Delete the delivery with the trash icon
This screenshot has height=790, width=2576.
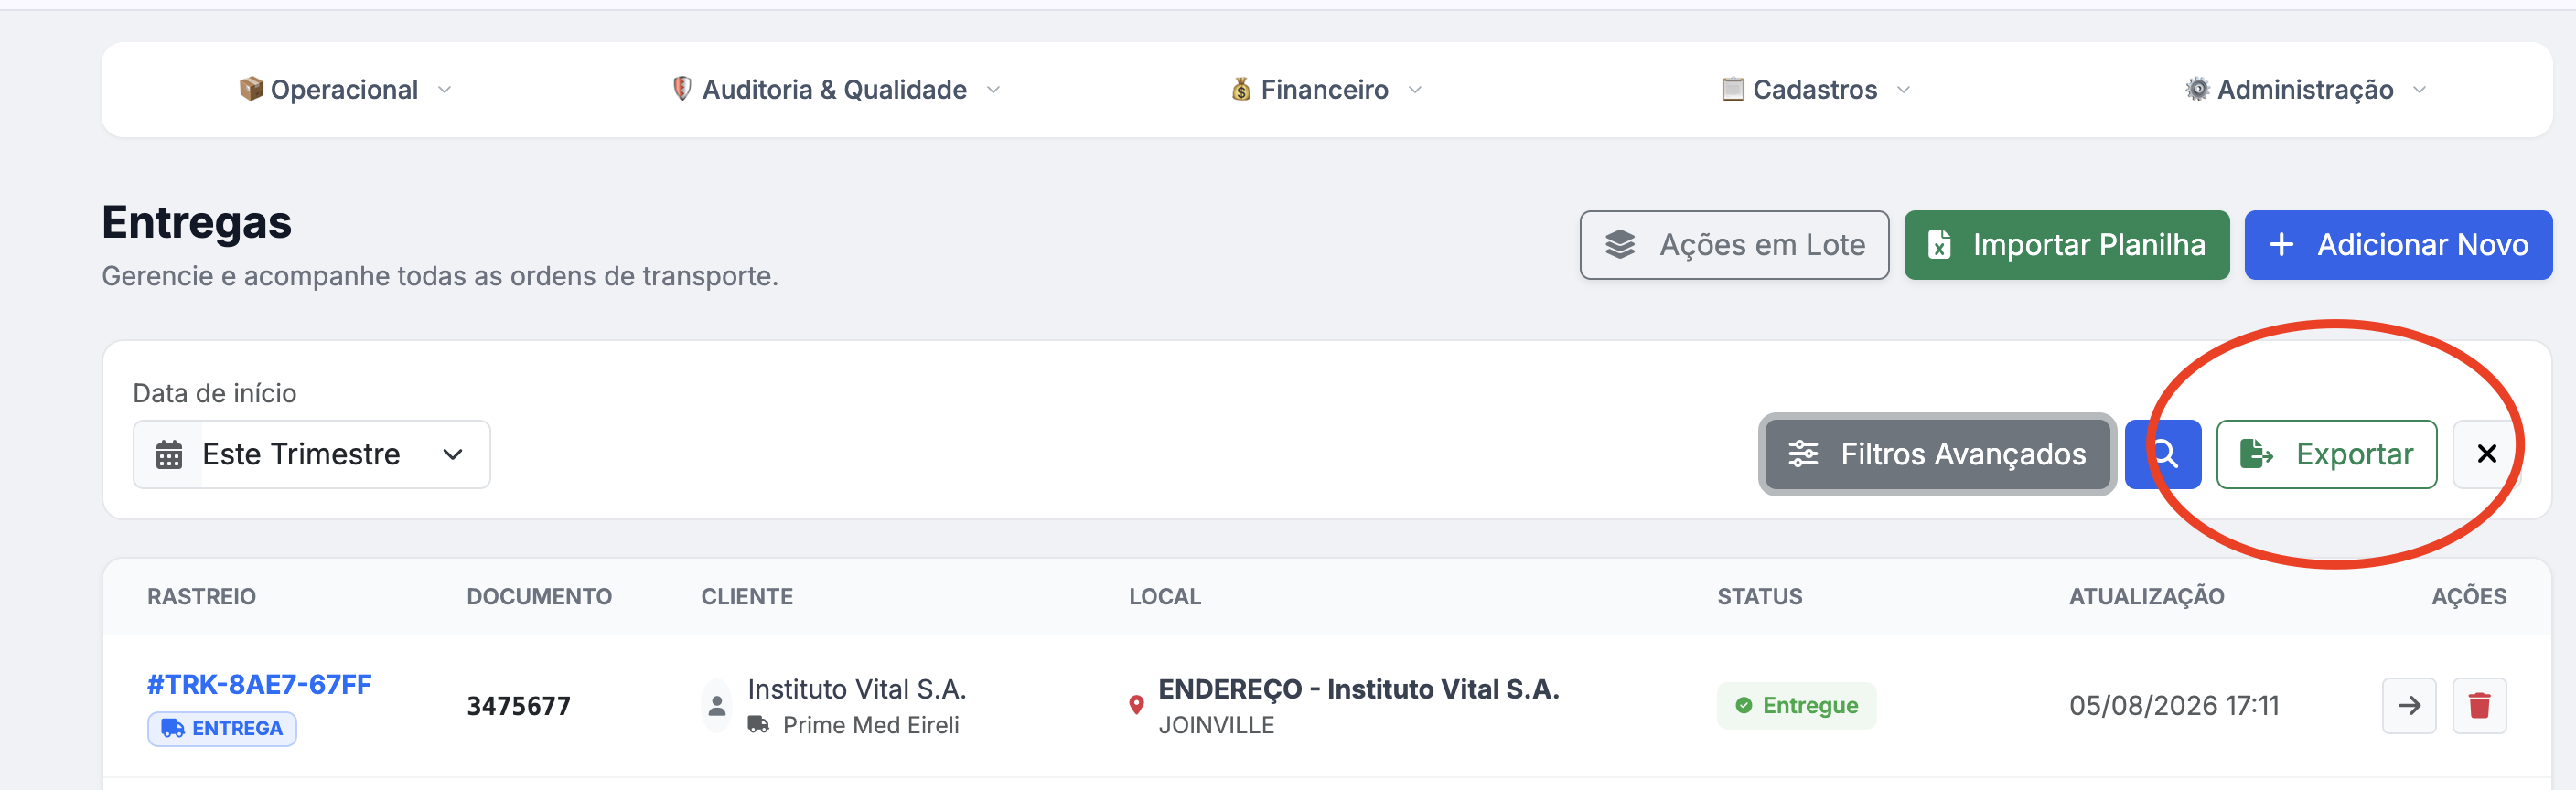click(2479, 706)
